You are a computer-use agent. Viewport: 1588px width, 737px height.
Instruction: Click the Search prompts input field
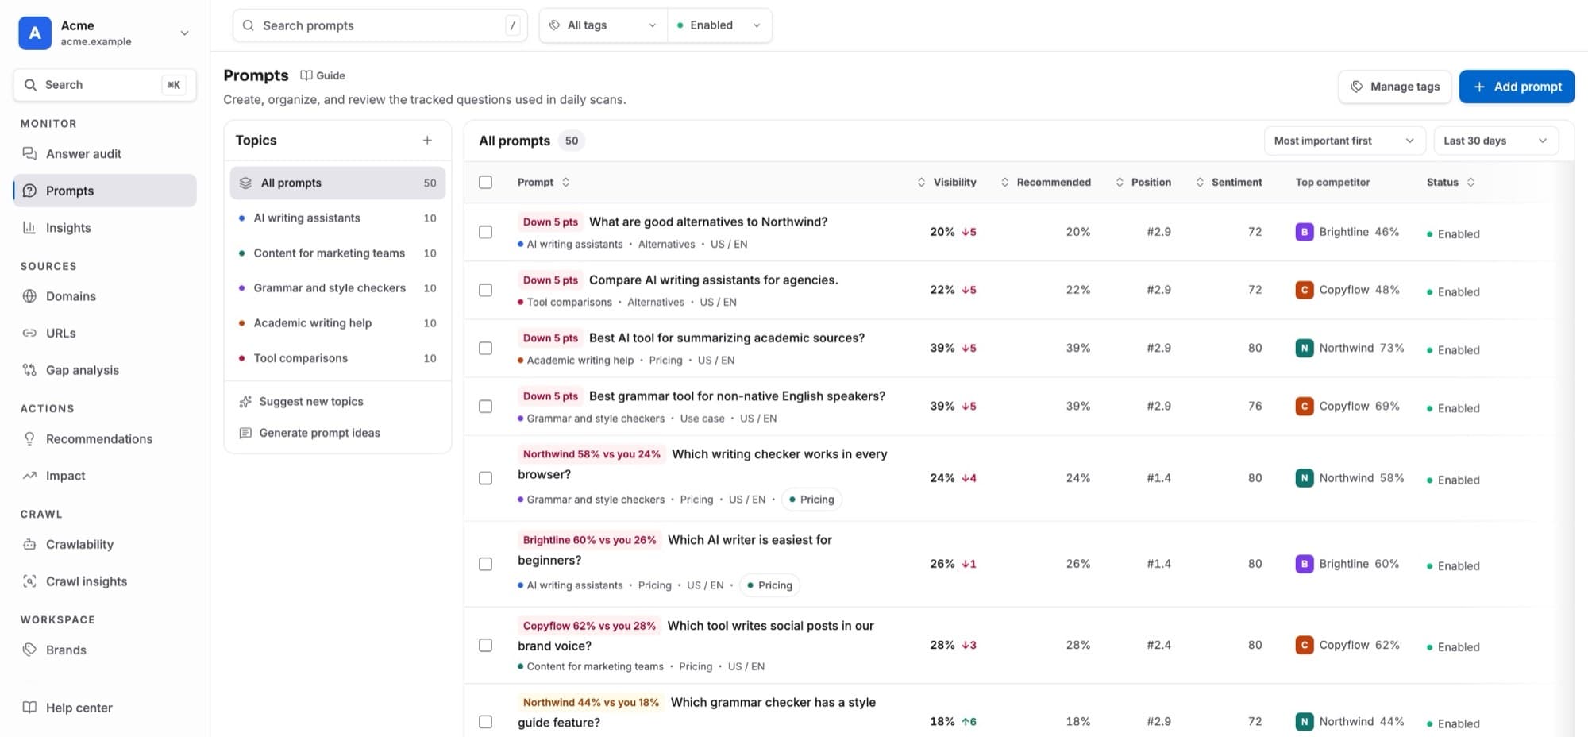(x=380, y=25)
